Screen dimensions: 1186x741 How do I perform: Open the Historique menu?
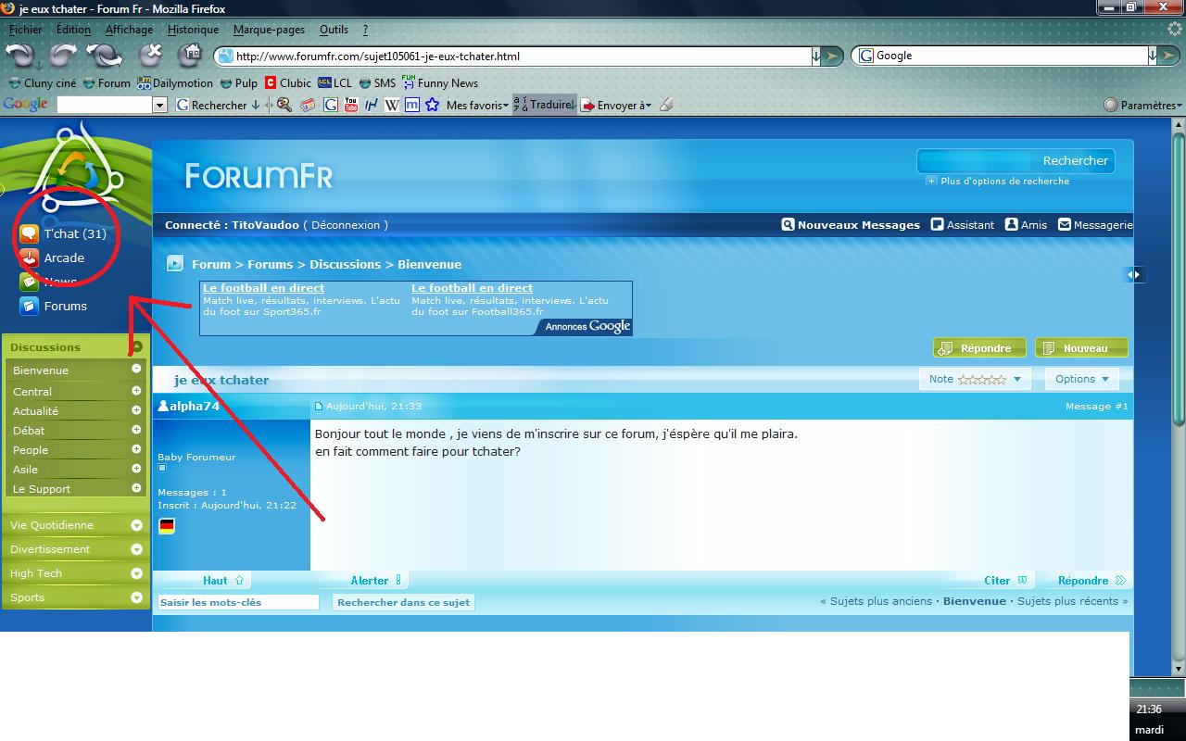coord(193,30)
